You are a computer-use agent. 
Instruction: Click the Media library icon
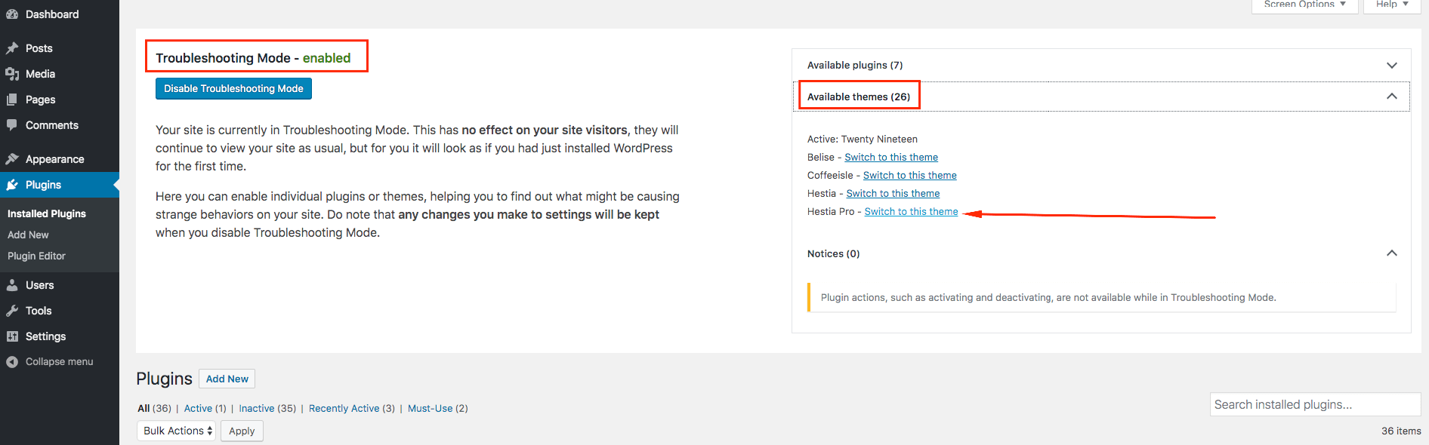(x=12, y=74)
